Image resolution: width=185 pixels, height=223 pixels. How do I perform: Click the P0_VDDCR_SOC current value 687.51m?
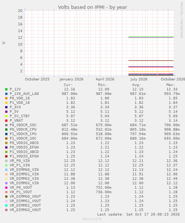click(70, 125)
